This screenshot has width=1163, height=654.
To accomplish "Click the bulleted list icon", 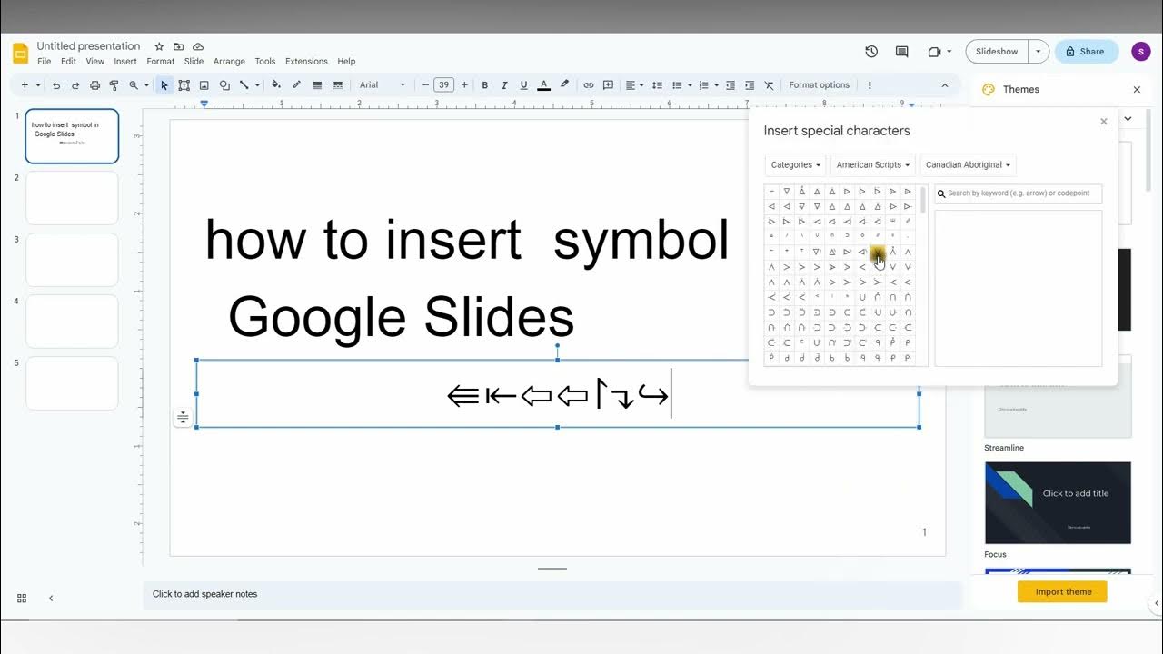I will [677, 85].
